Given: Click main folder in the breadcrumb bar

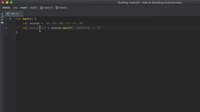Looking at the screenshot, I should [x=24, y=7].
